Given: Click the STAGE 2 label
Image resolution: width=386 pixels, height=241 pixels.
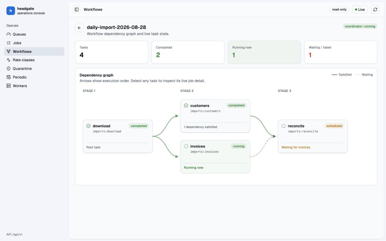Looking at the screenshot, I should [x=187, y=91].
